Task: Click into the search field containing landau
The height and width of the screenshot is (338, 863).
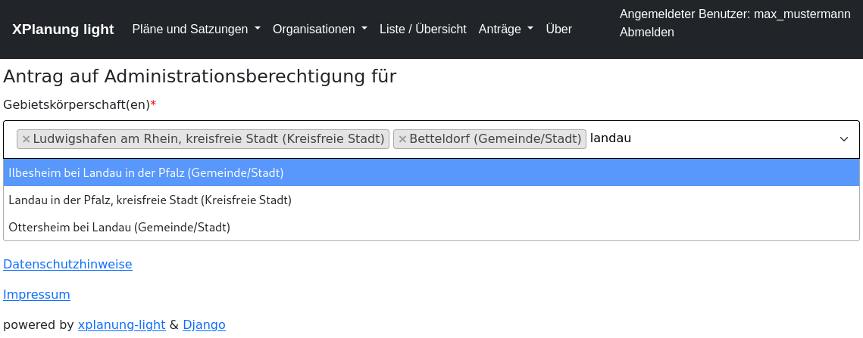Action: pos(682,139)
